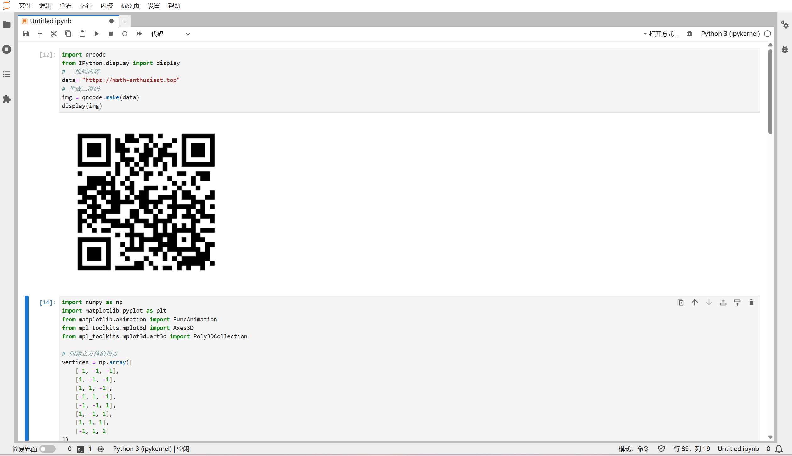Click the Jupyter logo icon
792x456 pixels.
point(7,6)
